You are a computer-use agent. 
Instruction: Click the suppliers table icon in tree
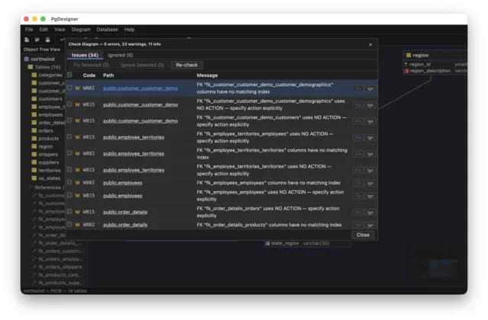pos(34,162)
